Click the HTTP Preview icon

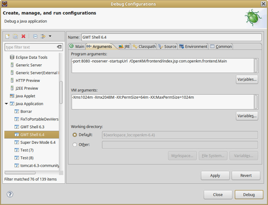[12, 80]
